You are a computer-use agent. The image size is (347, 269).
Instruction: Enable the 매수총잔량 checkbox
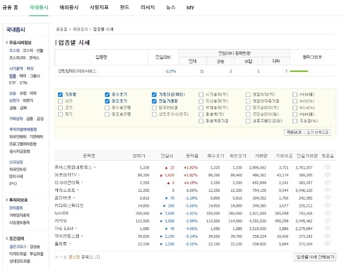107,108
